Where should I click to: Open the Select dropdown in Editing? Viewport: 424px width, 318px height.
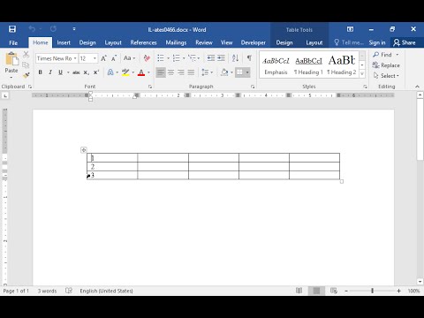pyautogui.click(x=386, y=76)
